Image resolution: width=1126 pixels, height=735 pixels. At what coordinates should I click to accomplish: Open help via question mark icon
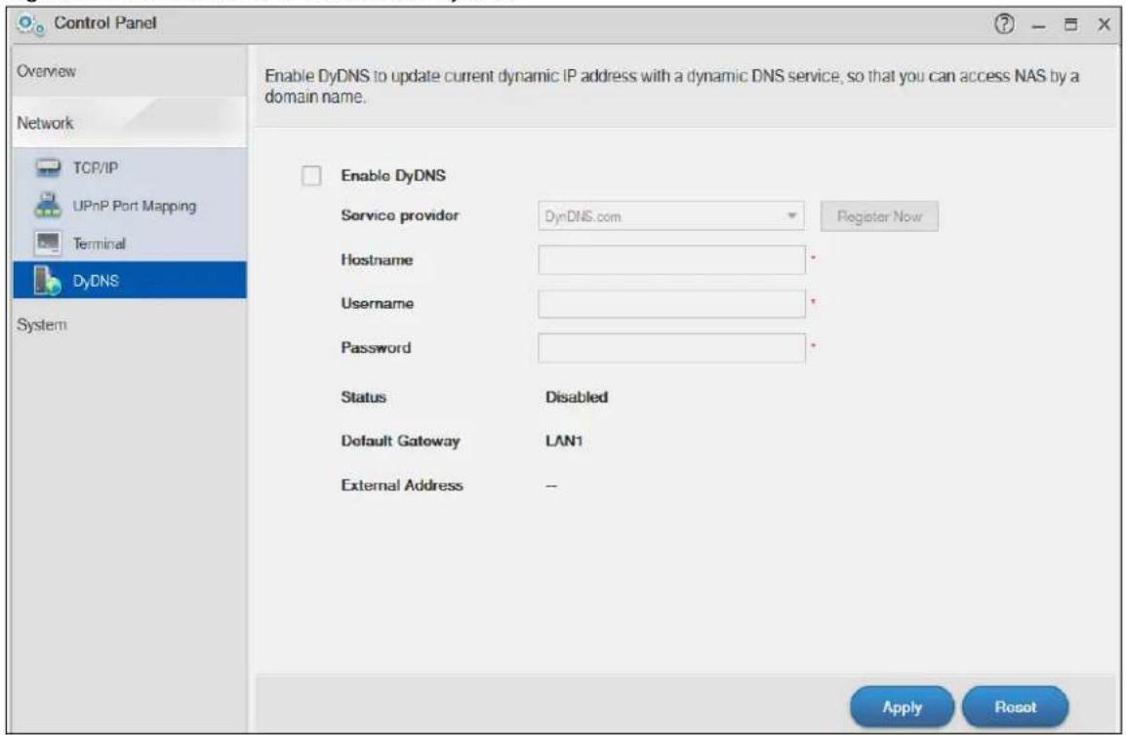pos(1004,24)
